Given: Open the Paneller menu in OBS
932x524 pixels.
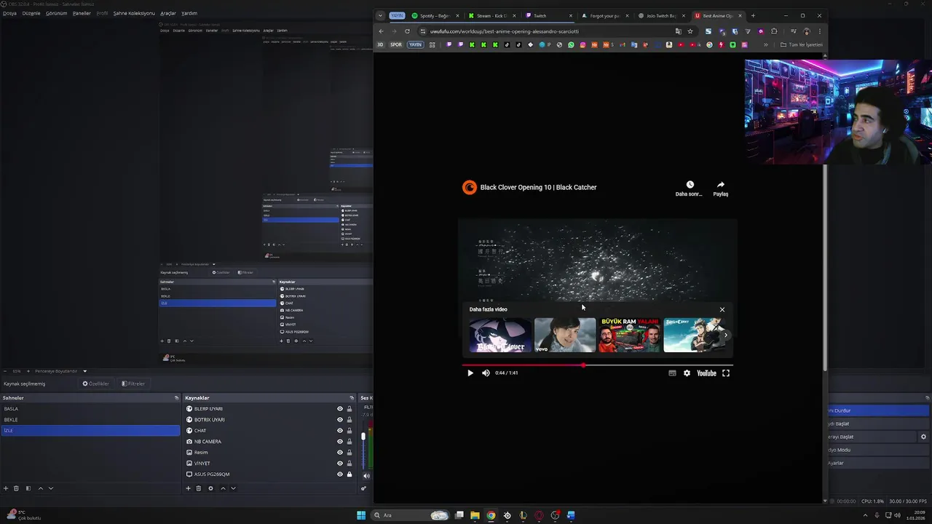Looking at the screenshot, I should point(82,13).
